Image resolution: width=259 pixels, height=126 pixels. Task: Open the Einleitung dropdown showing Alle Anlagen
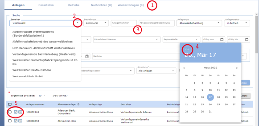[156, 71]
